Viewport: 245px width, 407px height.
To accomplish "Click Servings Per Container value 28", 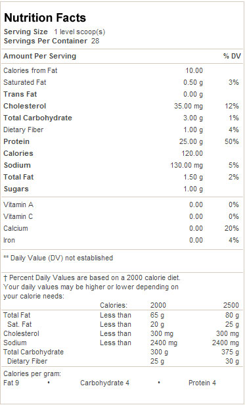I will [95, 41].
